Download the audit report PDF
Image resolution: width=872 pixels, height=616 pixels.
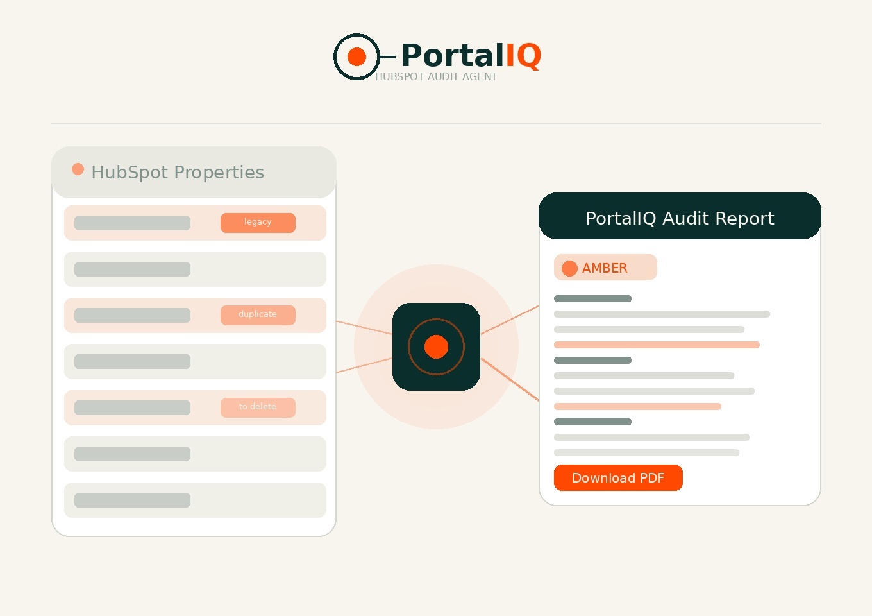(x=618, y=477)
